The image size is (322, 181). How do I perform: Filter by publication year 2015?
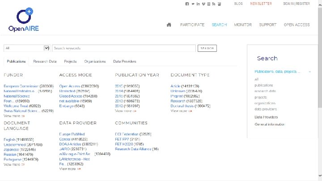click(119, 86)
